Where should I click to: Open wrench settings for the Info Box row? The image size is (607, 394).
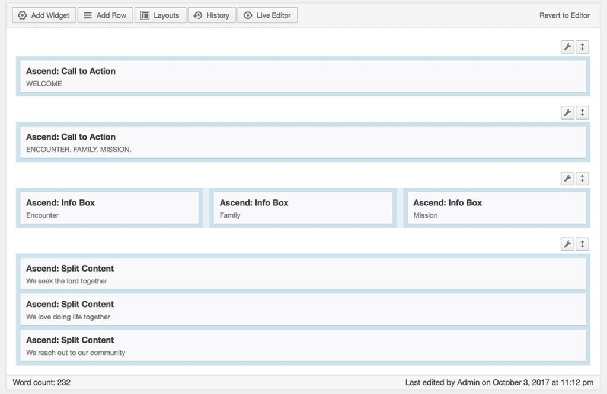point(567,178)
